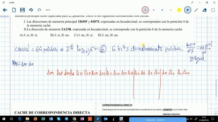218x122 pixels.
Task: Click the MEMORIA PRINCIPAL label
Action: 171,114
